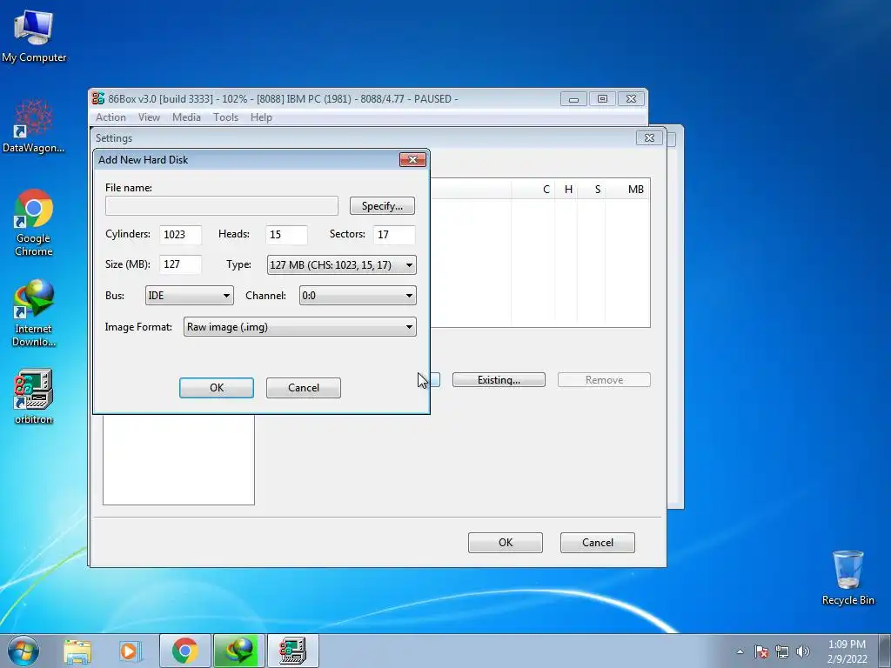
Task: Click the C column header
Action: click(533, 189)
